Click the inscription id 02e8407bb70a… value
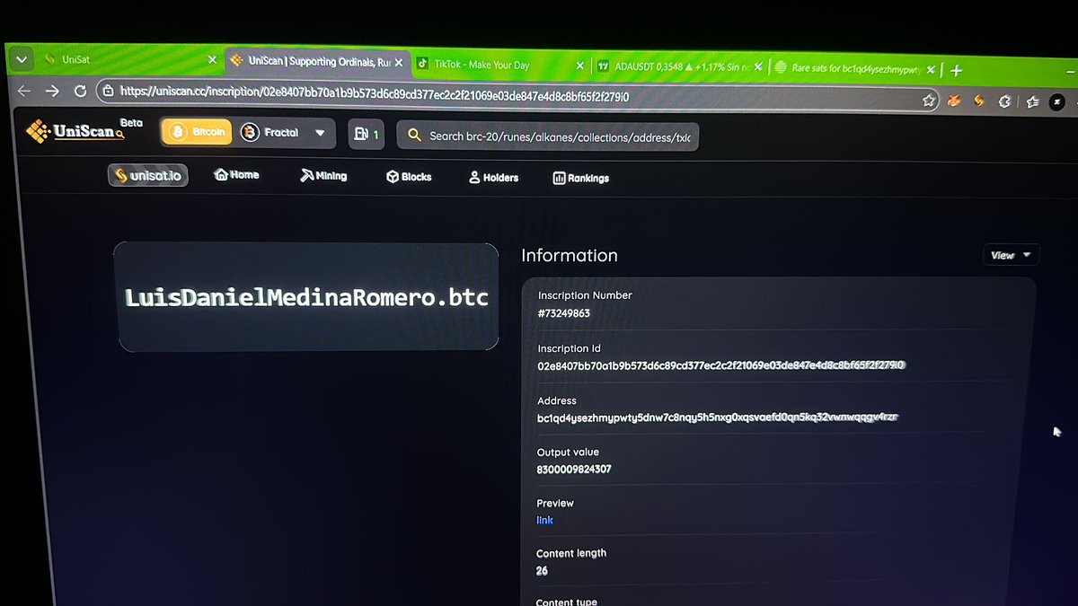The image size is (1078, 606). coord(721,365)
